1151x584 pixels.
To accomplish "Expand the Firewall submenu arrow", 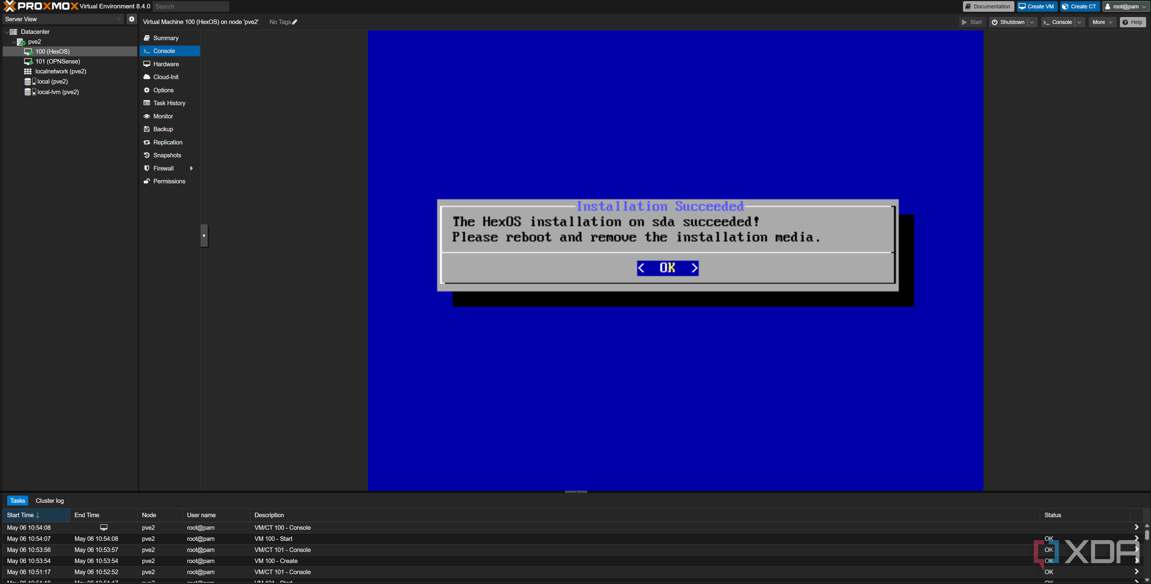I will tap(191, 168).
